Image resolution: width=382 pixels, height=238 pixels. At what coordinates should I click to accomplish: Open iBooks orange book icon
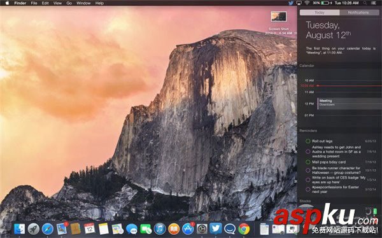(x=174, y=229)
